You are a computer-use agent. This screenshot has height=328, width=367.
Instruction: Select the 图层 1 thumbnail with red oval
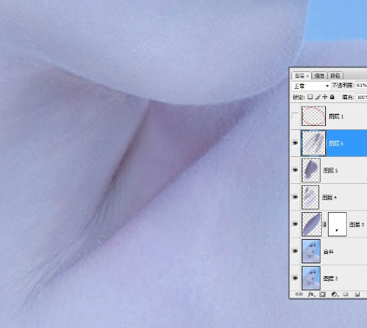click(314, 116)
